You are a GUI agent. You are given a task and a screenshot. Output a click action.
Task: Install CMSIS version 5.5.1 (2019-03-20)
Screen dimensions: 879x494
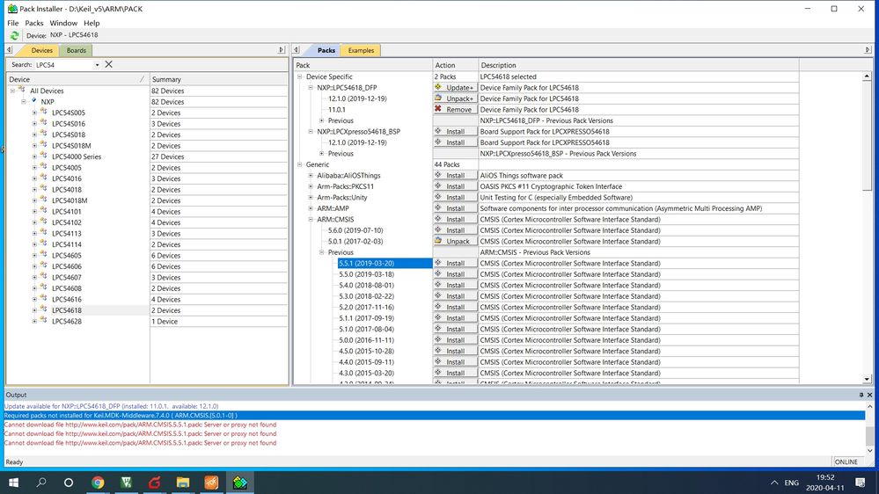(455, 263)
